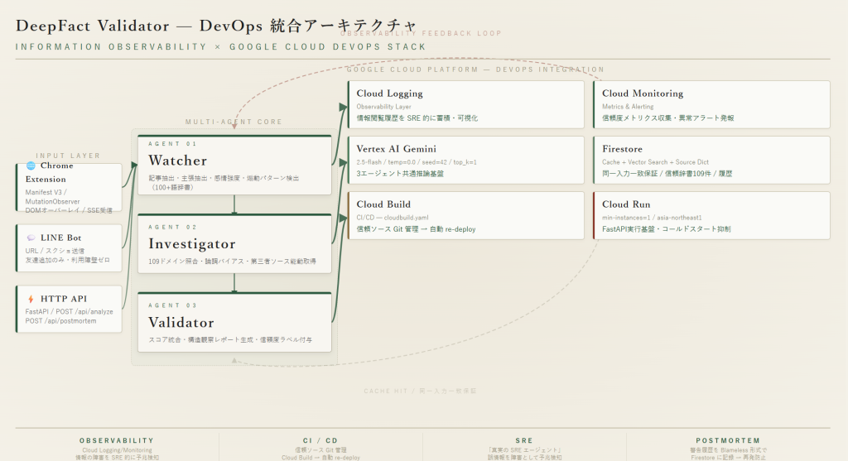Click the LINE Bot speech bubble icon
The height and width of the screenshot is (461, 848).
pyautogui.click(x=31, y=238)
